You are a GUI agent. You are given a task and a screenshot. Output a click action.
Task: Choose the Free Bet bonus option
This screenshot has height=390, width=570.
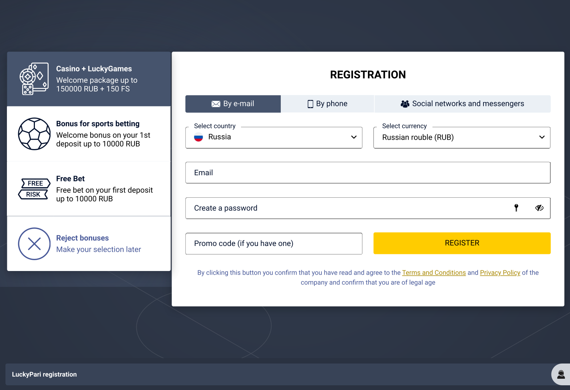[89, 189]
